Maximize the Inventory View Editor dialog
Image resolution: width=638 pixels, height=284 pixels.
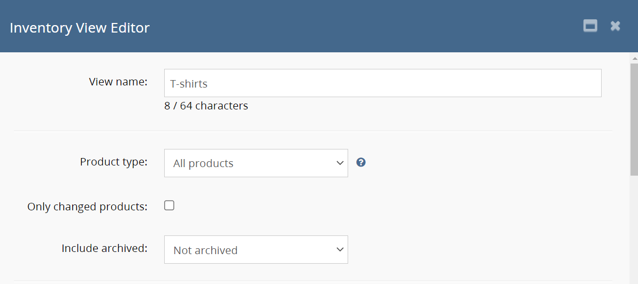pos(590,26)
